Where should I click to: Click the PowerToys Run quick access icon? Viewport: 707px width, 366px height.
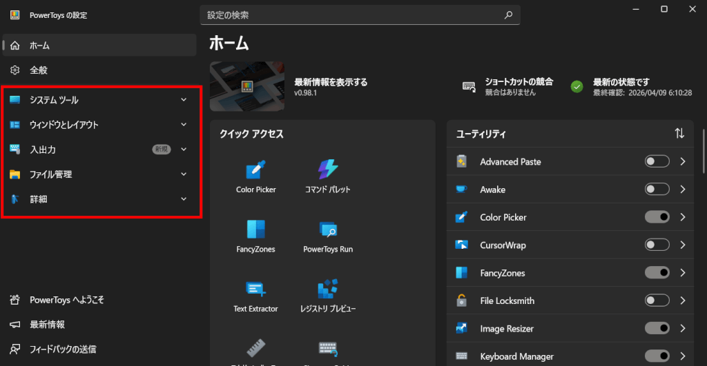click(328, 230)
